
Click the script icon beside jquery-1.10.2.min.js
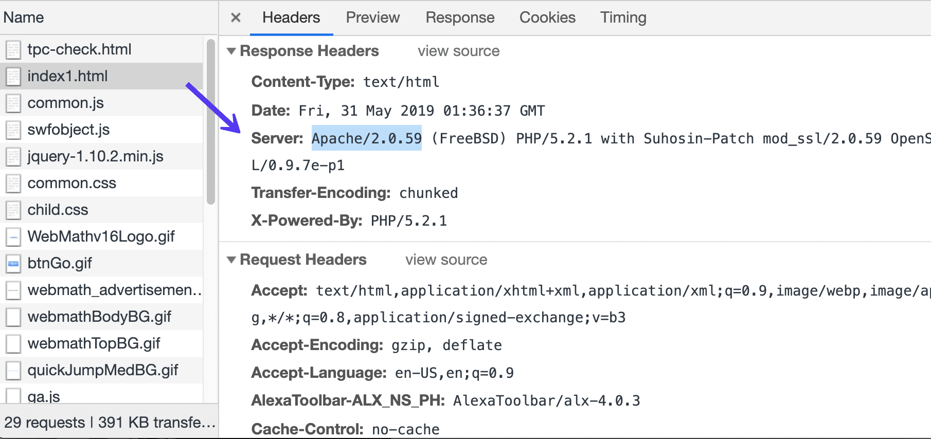[12, 156]
